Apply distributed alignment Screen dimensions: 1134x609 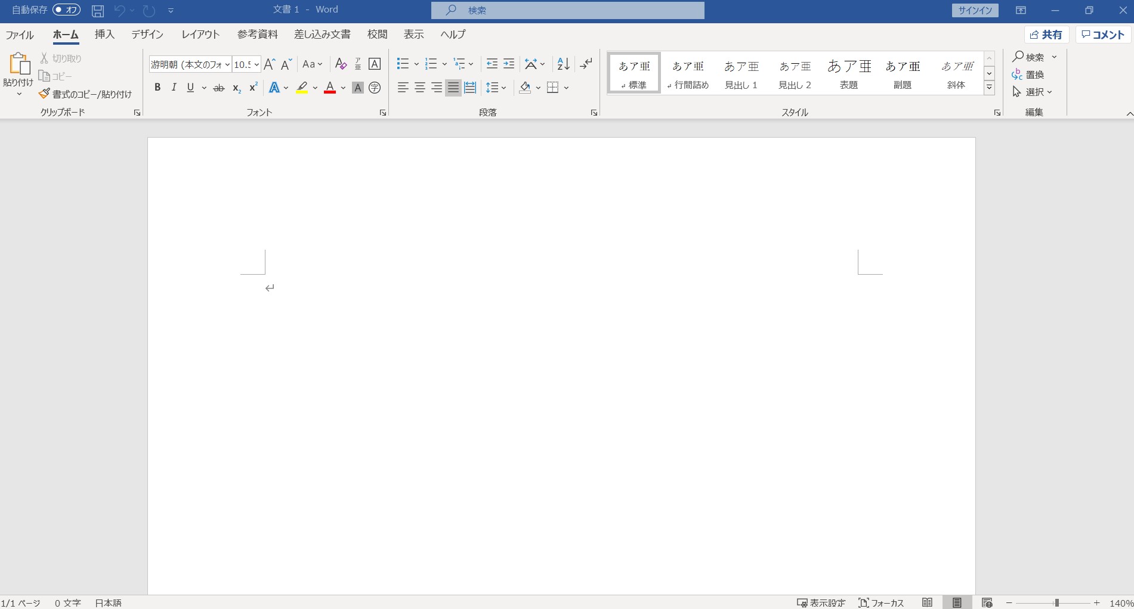pos(470,88)
